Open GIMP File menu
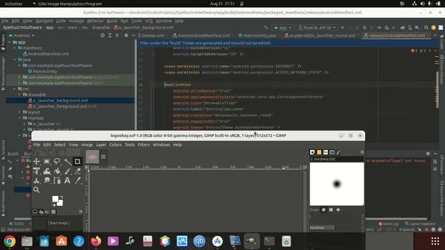Viewport: 445px width, 250px height. (37, 145)
